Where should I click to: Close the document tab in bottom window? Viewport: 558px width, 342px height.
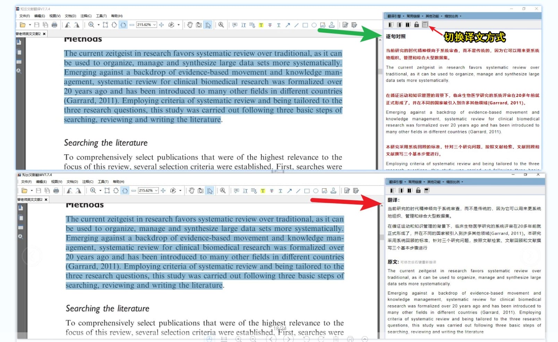point(46,200)
